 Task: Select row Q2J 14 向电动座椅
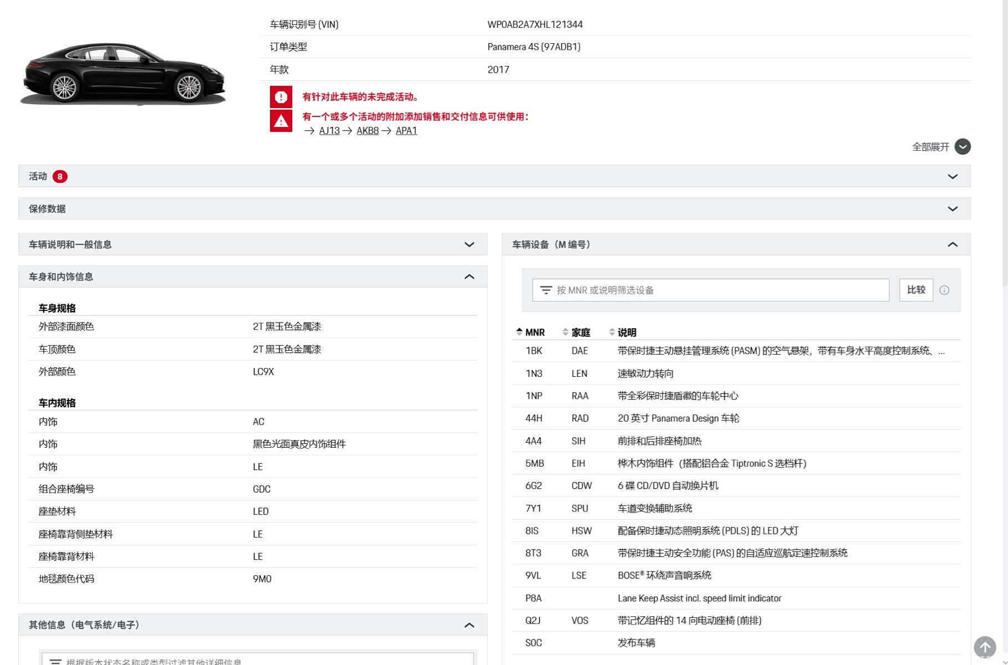point(736,621)
